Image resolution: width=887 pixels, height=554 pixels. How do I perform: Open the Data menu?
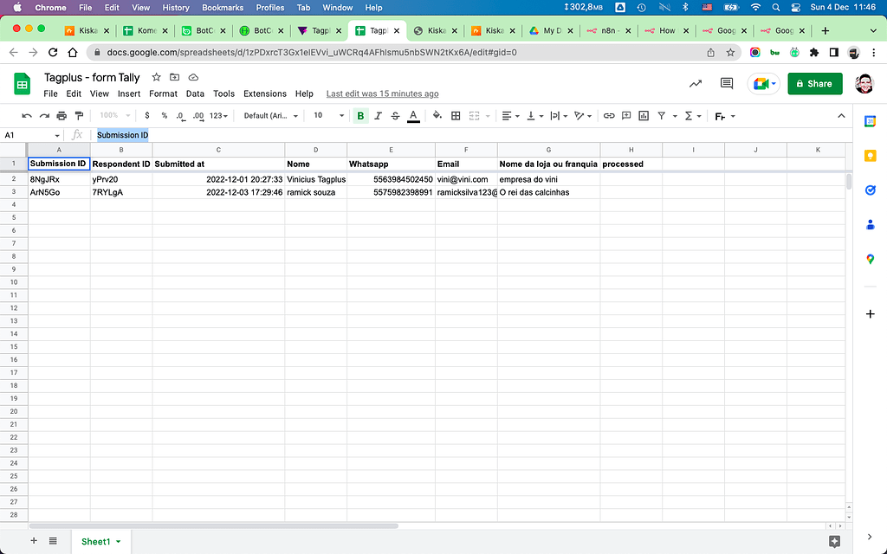click(x=195, y=93)
